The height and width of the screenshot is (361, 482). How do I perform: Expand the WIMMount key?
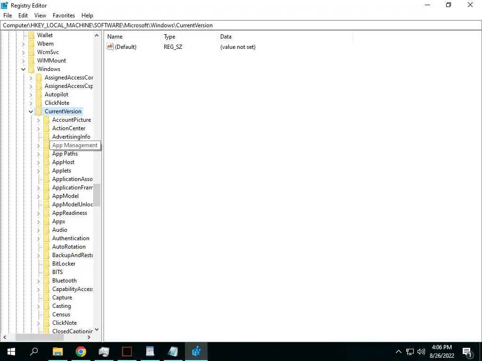[x=24, y=61]
